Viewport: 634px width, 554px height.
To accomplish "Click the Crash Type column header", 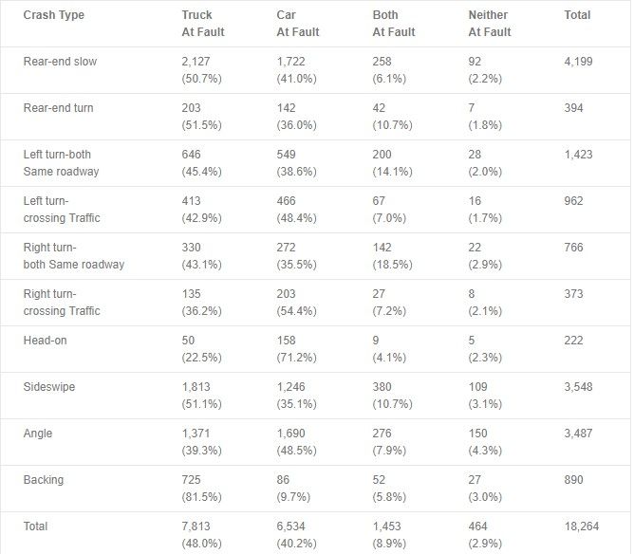I will pyautogui.click(x=54, y=15).
